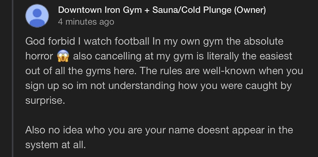
Task: Click the "4 minutes ago" timestamp
Action: (x=86, y=22)
